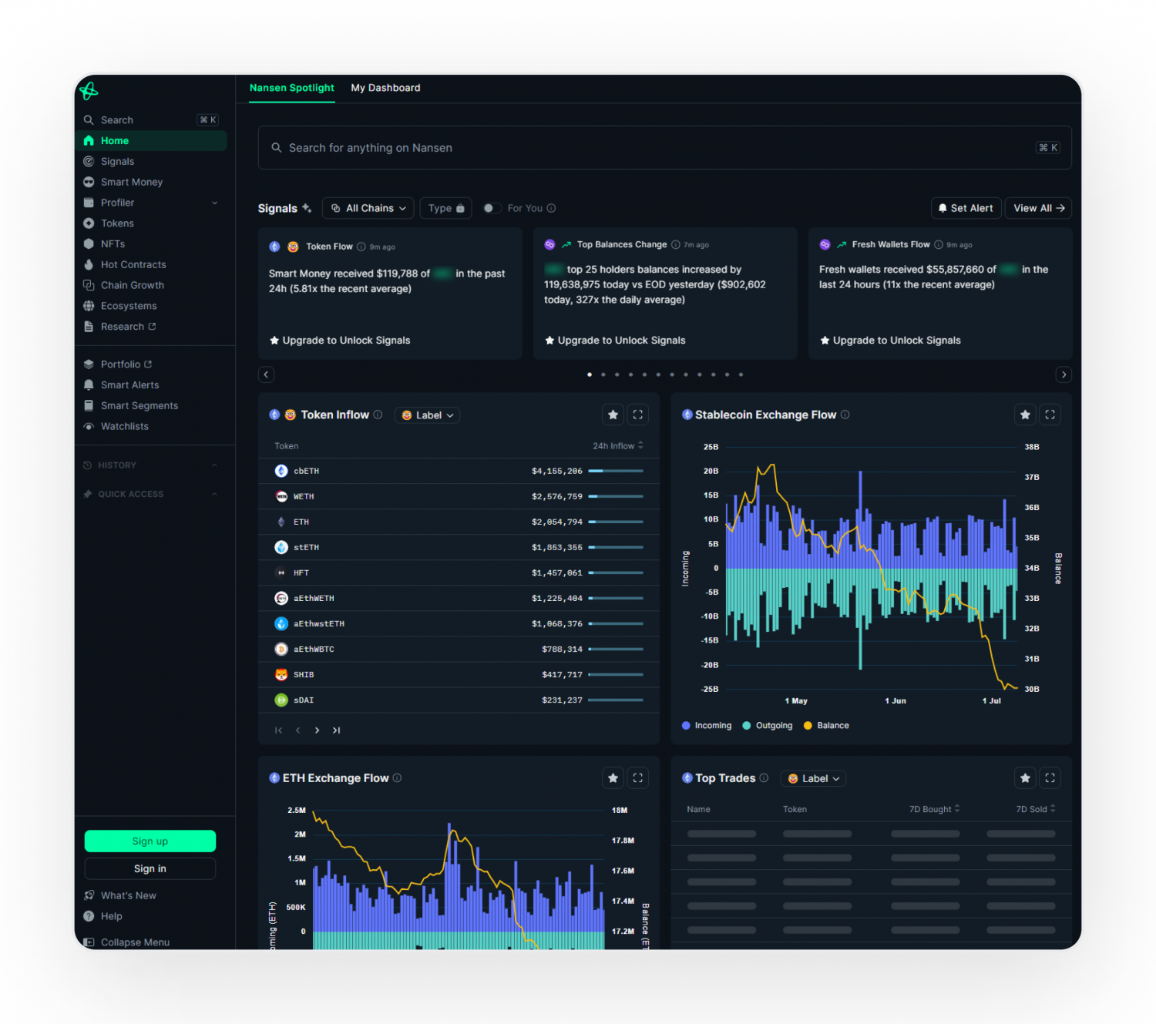Star the Token Inflow widget
Viewport: 1156px width, 1024px height.
pyautogui.click(x=613, y=415)
